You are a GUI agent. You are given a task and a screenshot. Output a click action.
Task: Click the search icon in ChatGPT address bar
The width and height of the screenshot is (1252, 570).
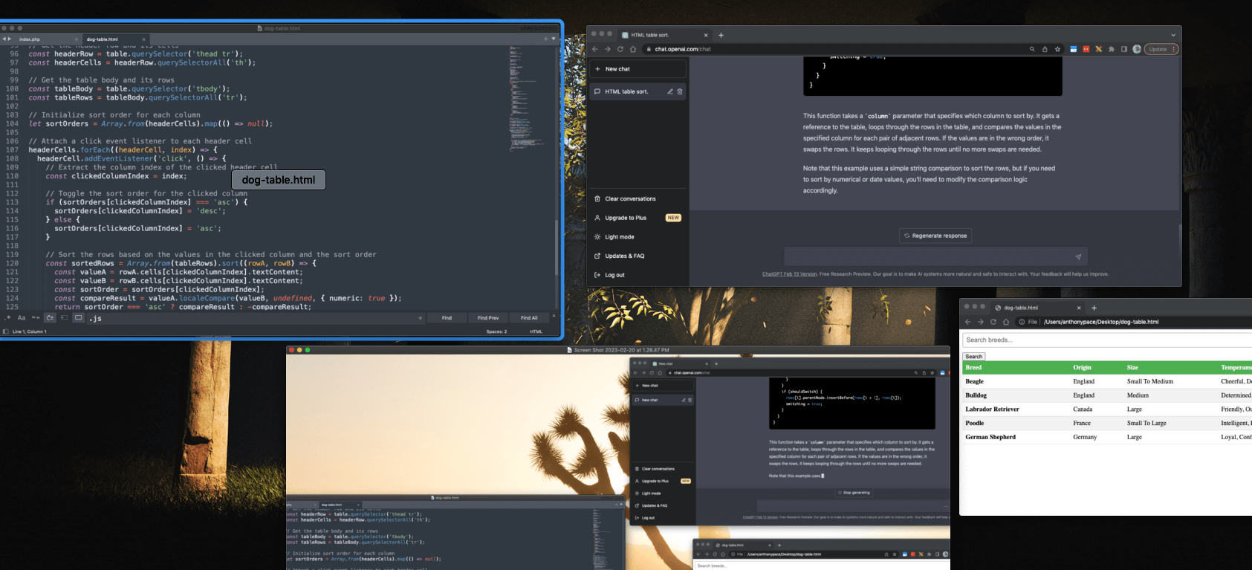[x=1031, y=49]
